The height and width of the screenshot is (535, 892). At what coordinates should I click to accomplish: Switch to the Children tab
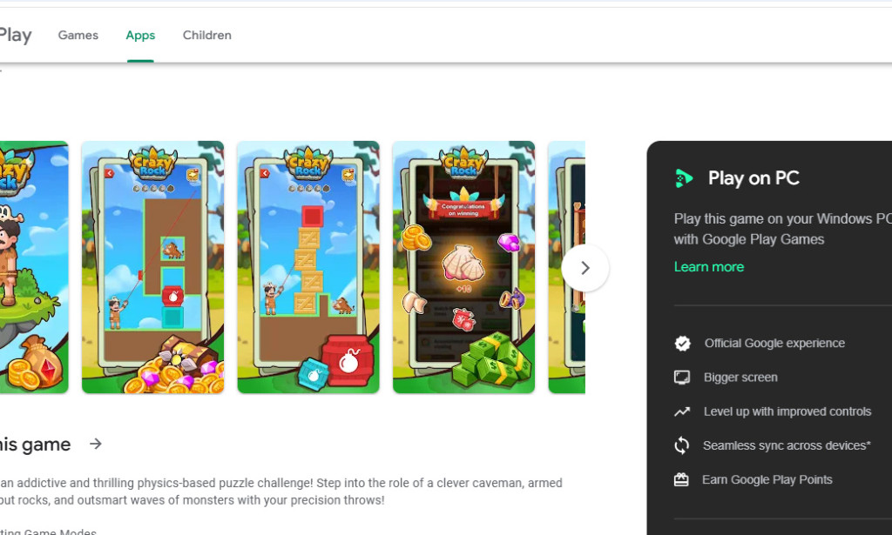click(x=207, y=35)
